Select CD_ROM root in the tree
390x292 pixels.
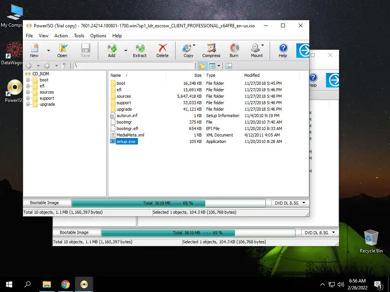tap(40, 74)
